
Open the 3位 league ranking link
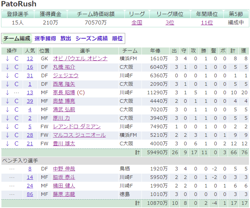170,23
